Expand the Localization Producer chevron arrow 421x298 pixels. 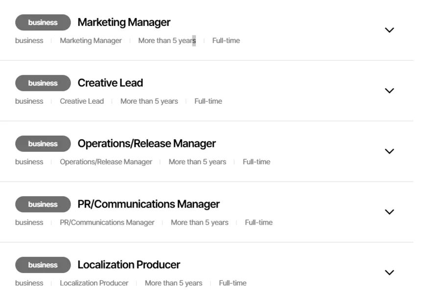click(389, 273)
